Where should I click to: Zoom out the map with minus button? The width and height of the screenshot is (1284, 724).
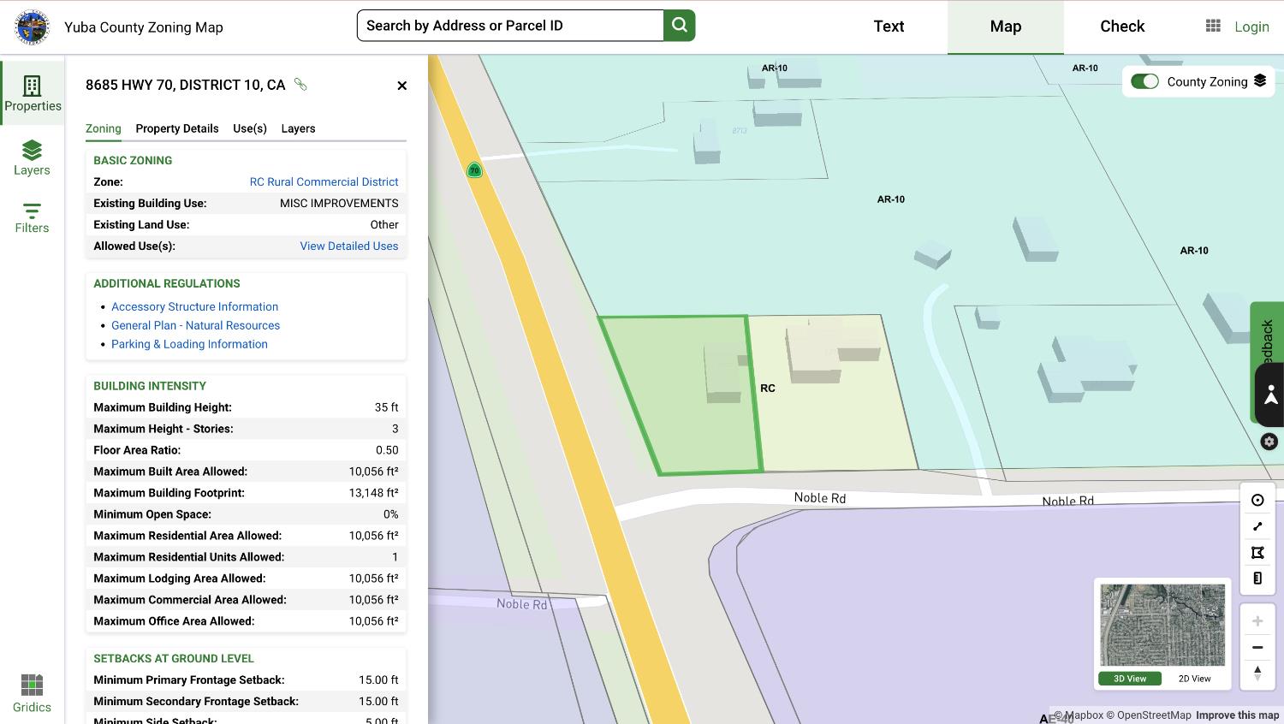[1257, 648]
